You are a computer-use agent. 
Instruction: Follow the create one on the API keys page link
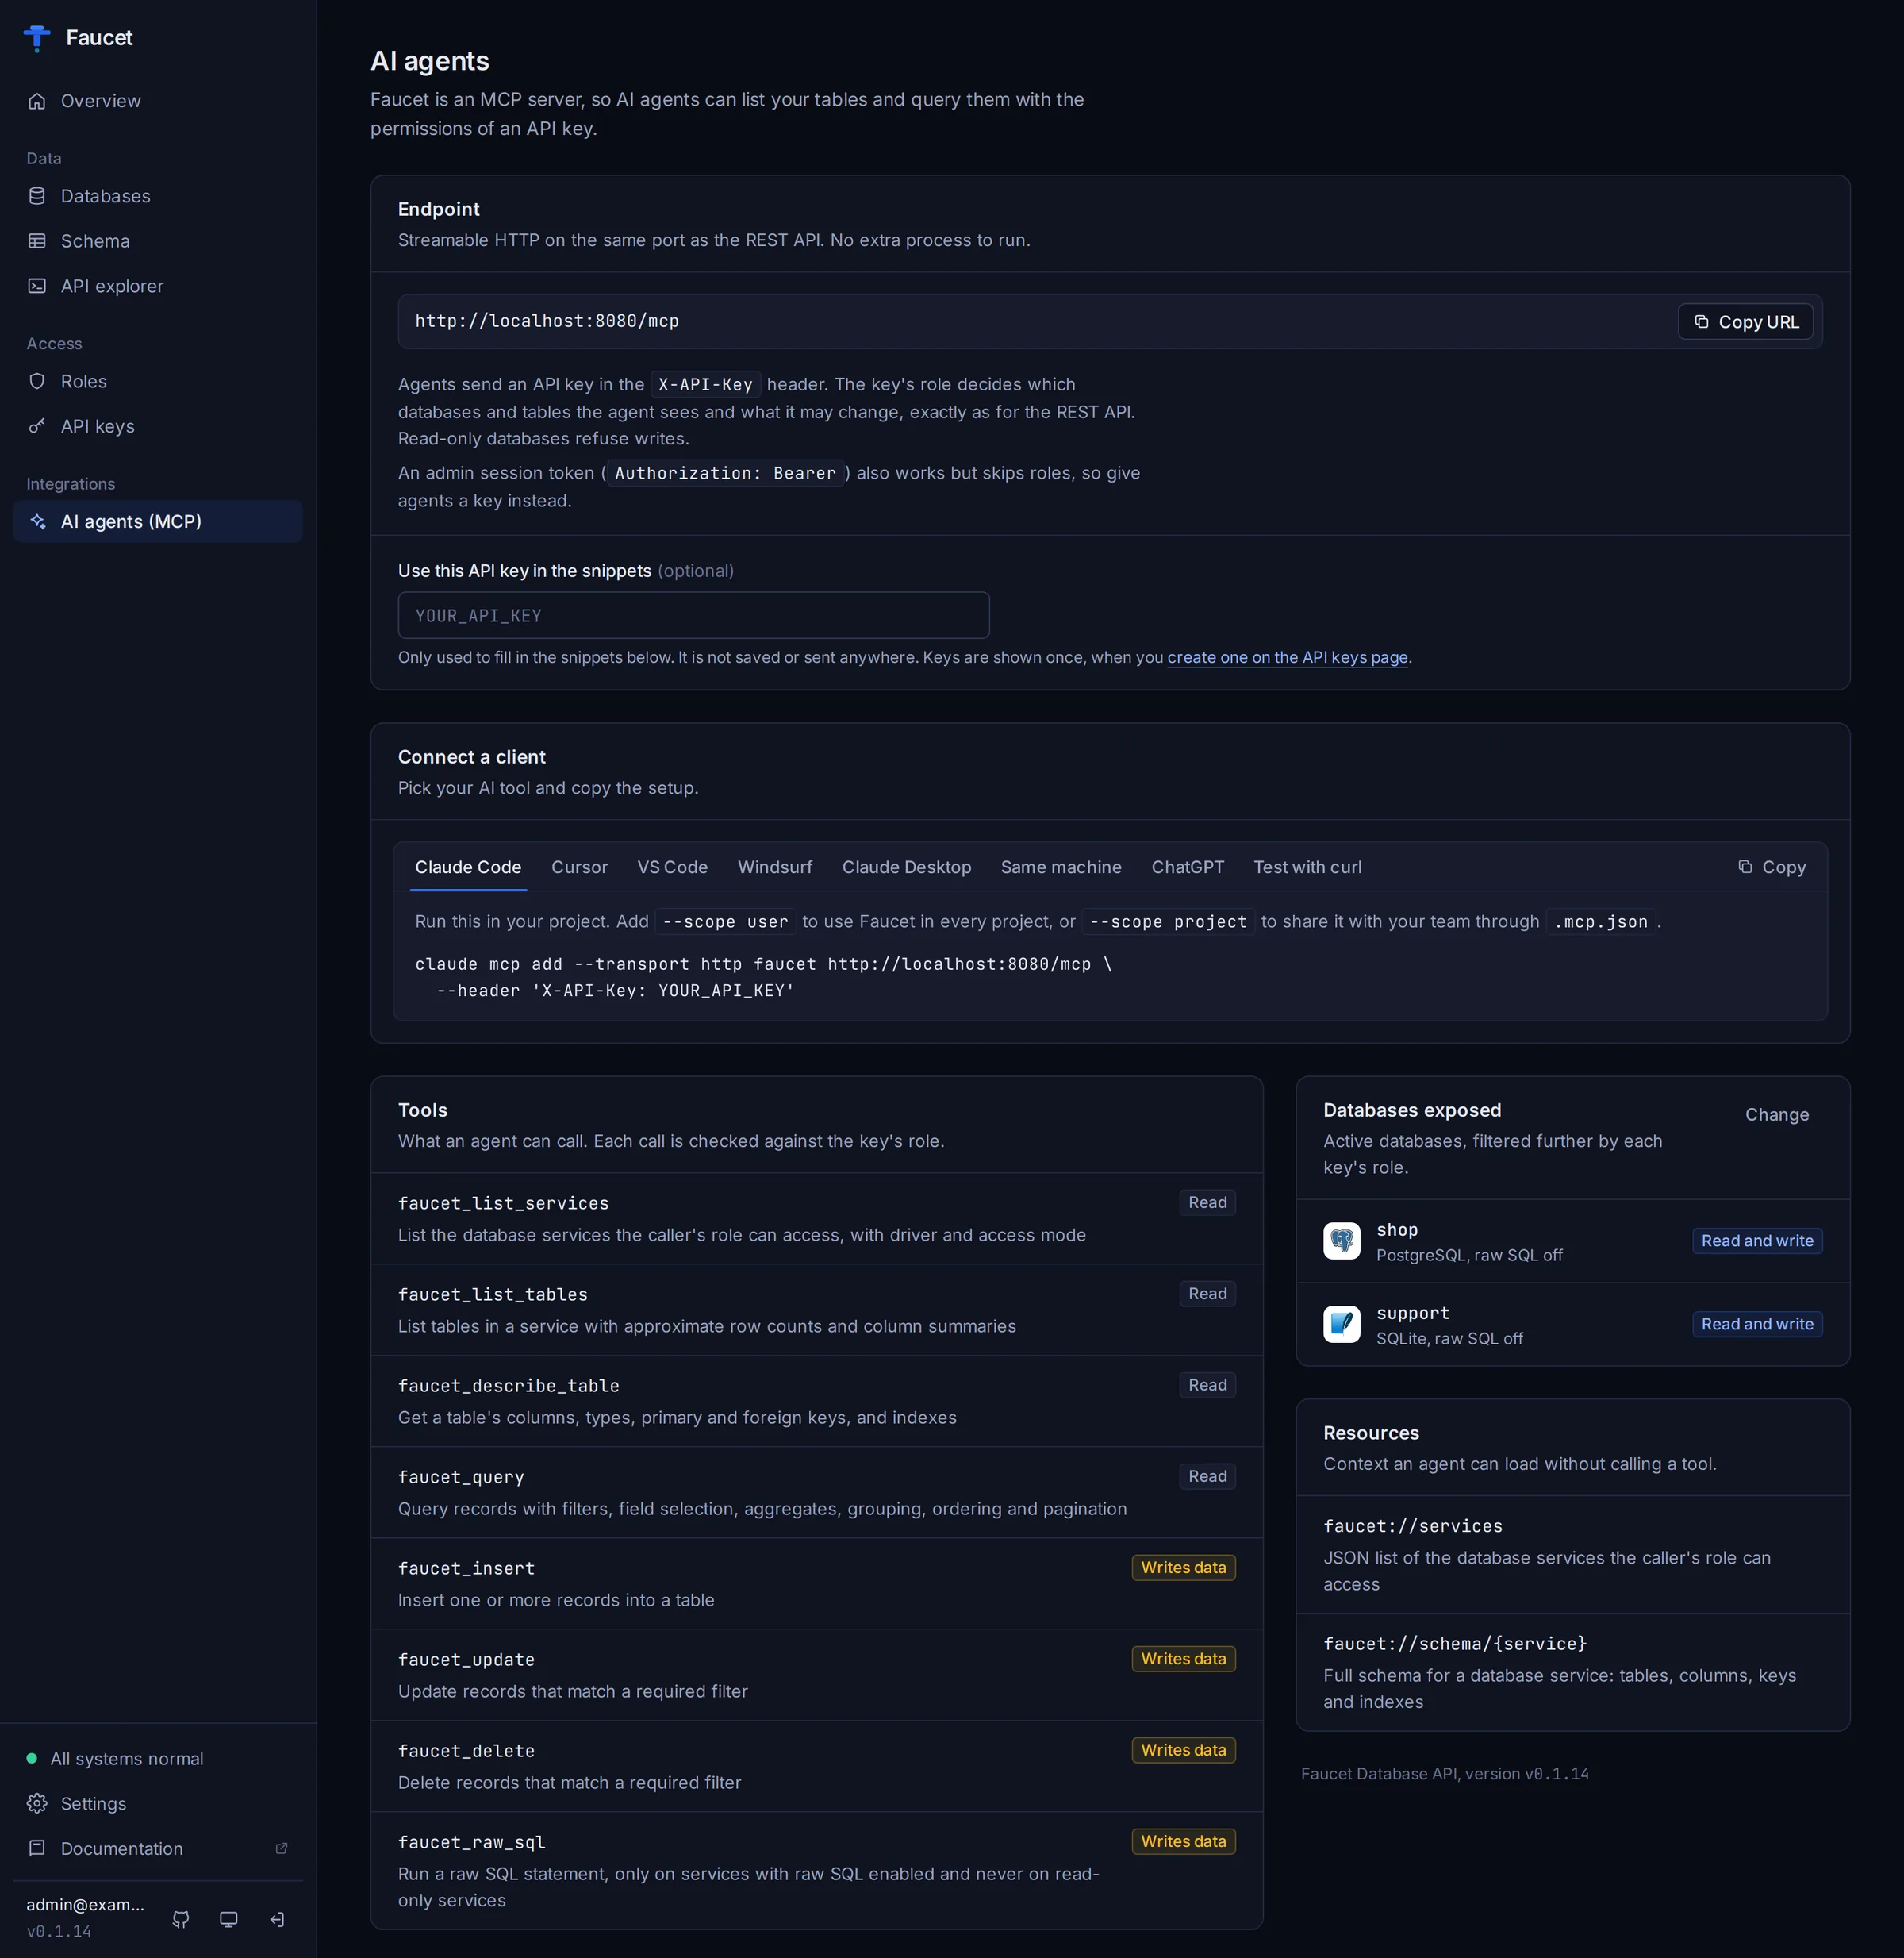pyautogui.click(x=1287, y=657)
